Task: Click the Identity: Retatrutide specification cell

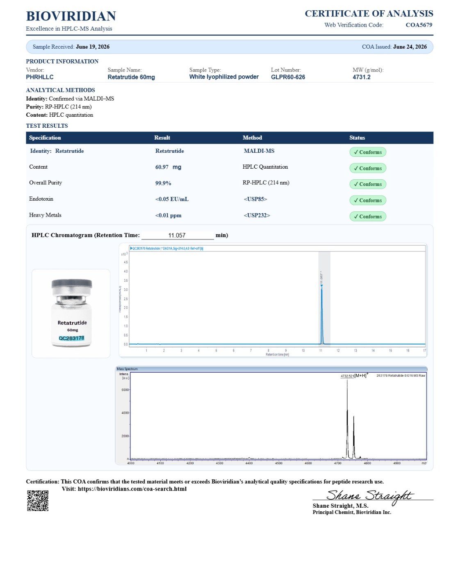Action: (x=57, y=151)
